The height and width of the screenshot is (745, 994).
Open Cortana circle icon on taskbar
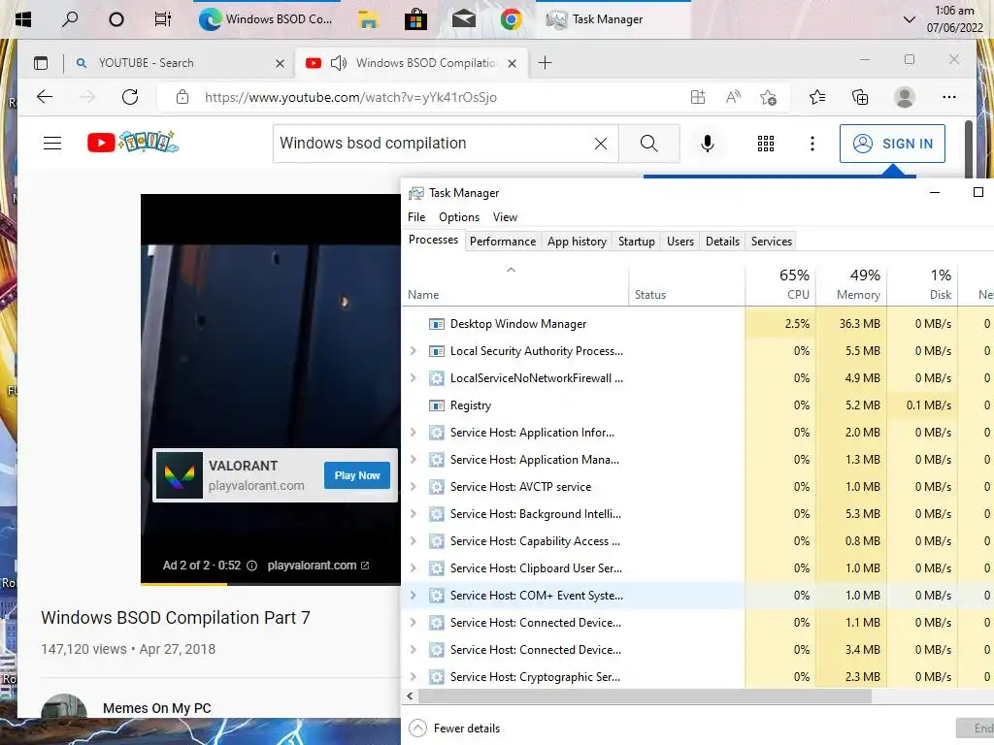116,19
